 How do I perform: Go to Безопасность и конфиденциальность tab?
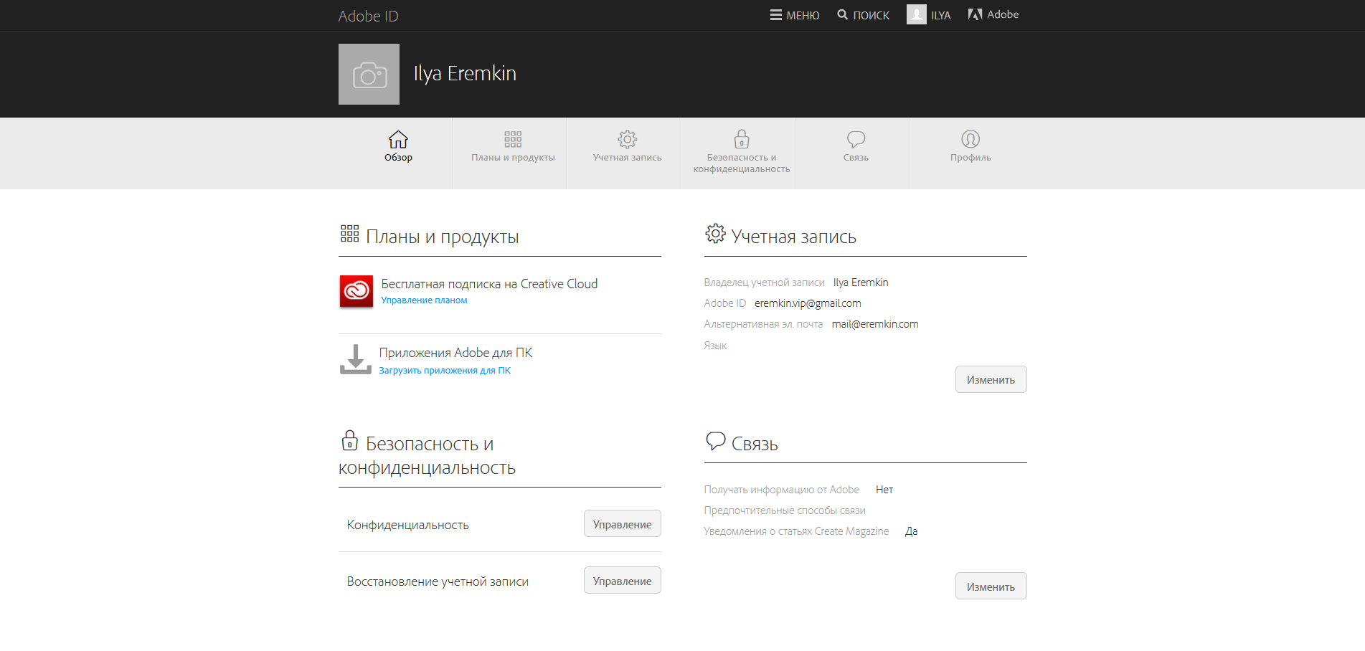pyautogui.click(x=741, y=151)
